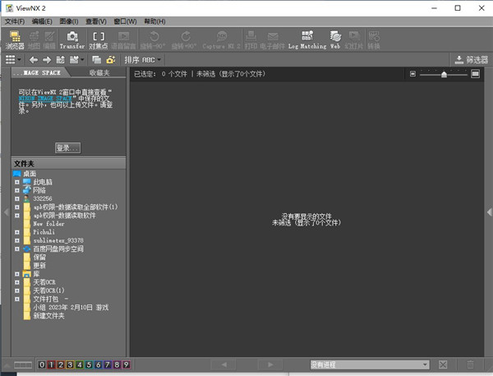Collapse the left panel with edge arrow

pos(6,211)
